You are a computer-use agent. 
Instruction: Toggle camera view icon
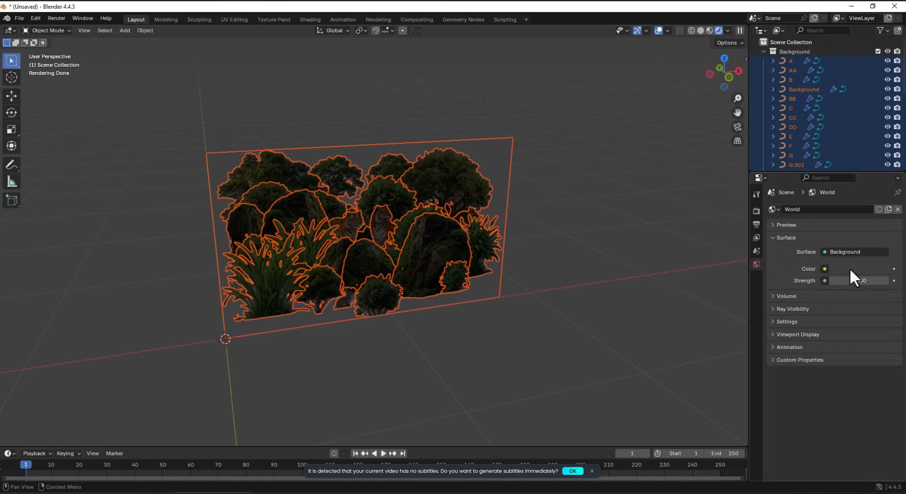737,127
